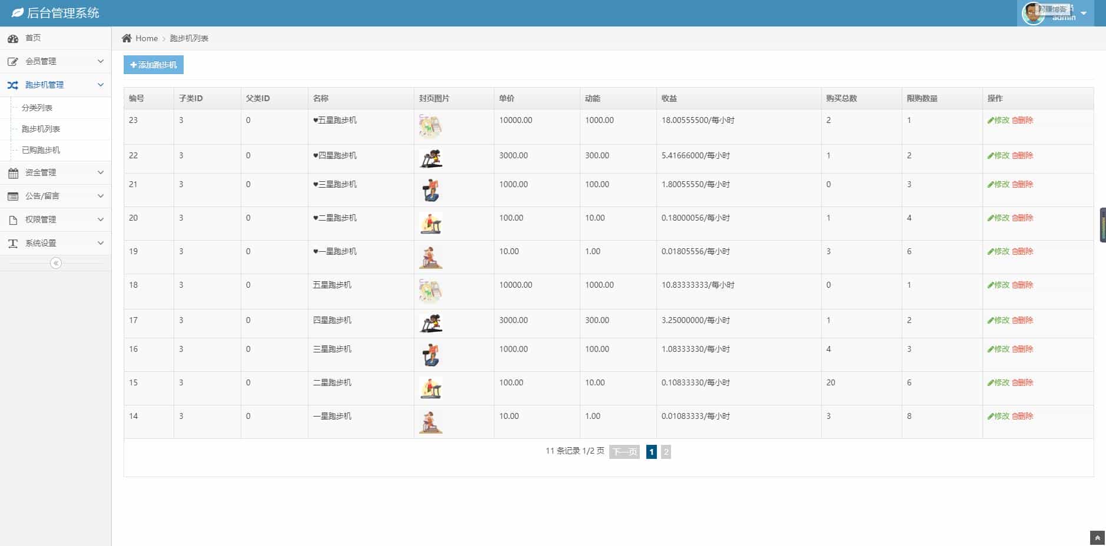Click the 系统设置 system settings icon

14,243
